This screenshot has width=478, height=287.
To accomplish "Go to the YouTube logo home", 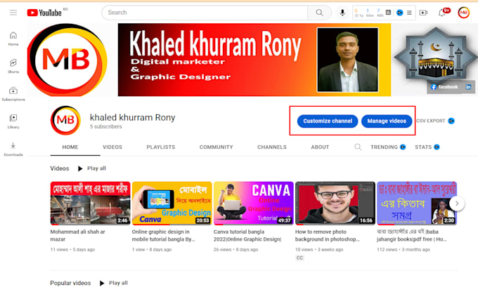I will [44, 13].
